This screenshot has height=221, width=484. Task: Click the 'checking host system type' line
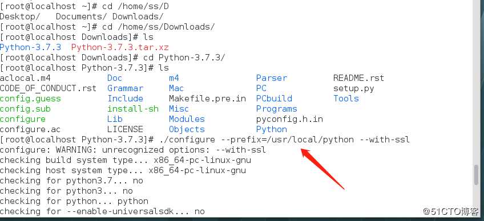[x=123, y=170]
